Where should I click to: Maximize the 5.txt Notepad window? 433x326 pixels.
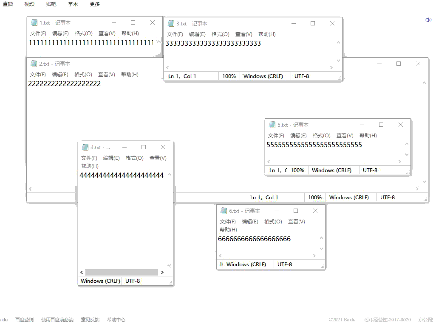pyautogui.click(x=381, y=125)
